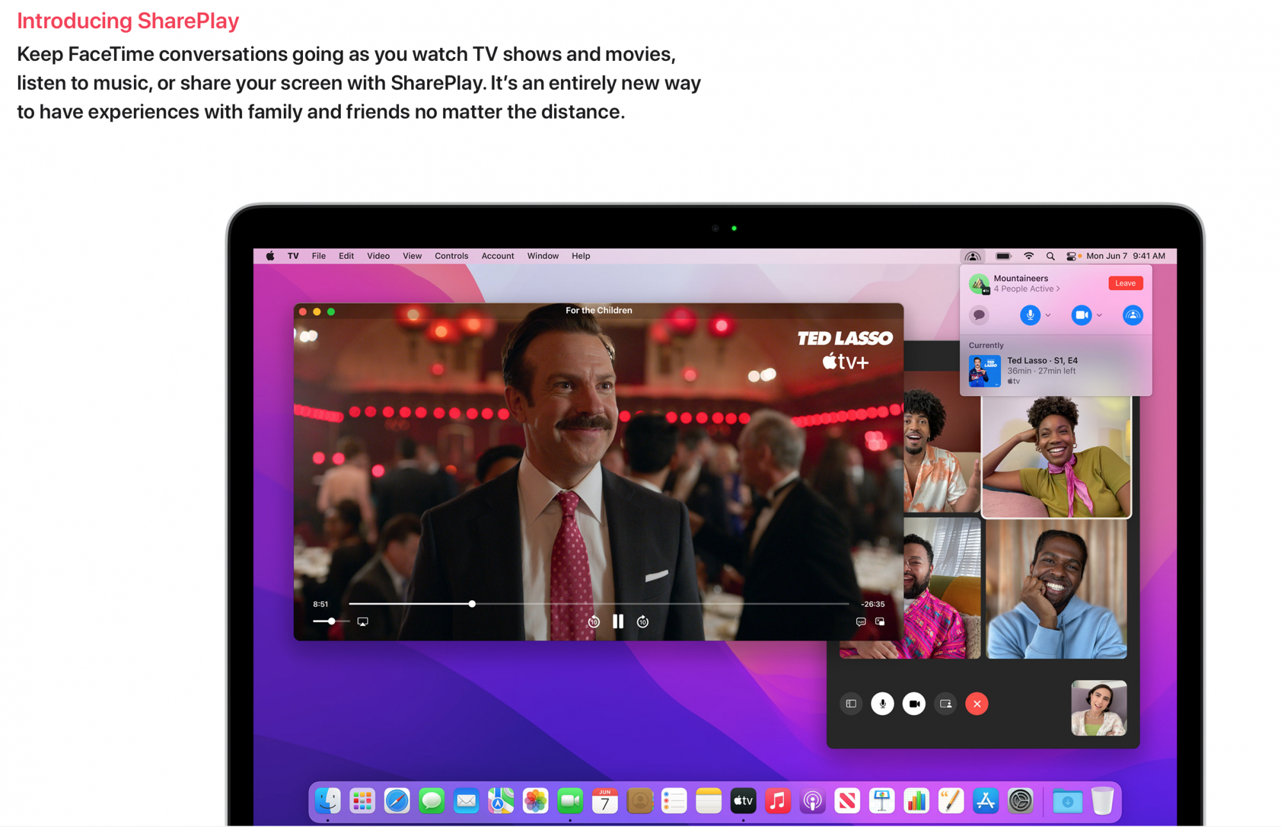Enable picture-in-picture in video player
The width and height of the screenshot is (1281, 827).
pos(880,621)
